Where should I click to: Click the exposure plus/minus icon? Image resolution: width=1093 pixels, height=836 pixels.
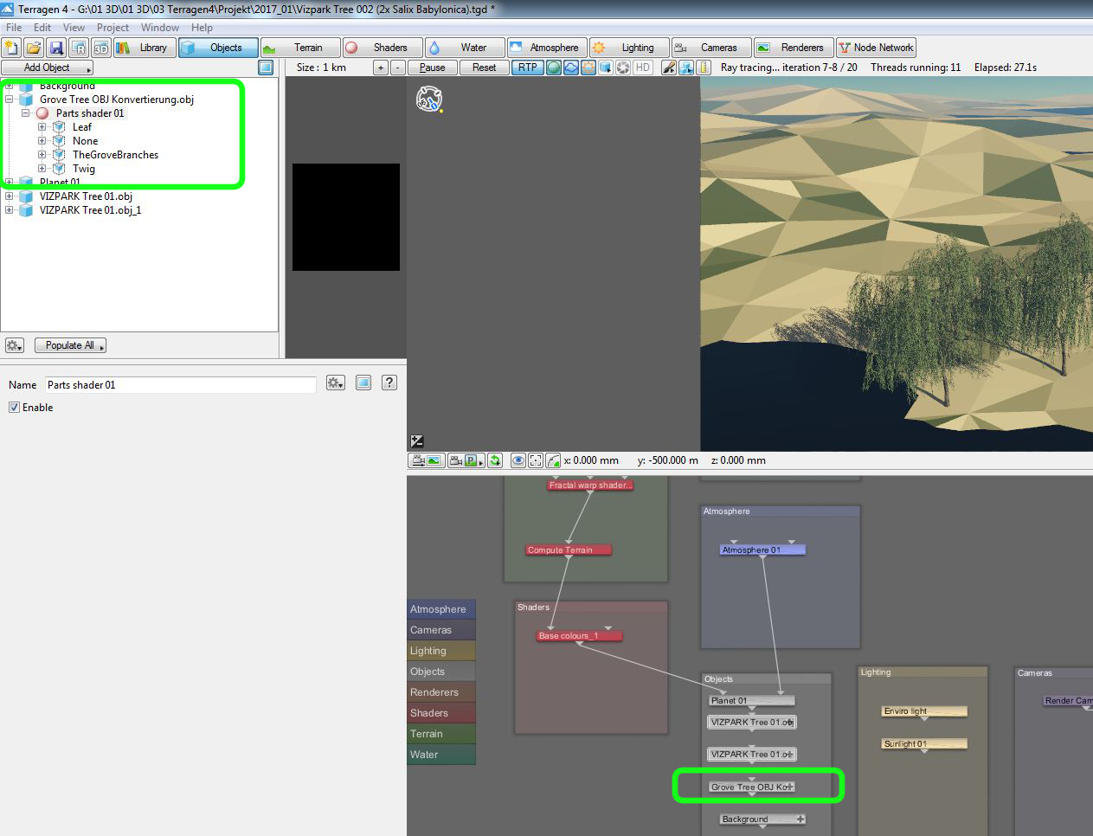(417, 441)
